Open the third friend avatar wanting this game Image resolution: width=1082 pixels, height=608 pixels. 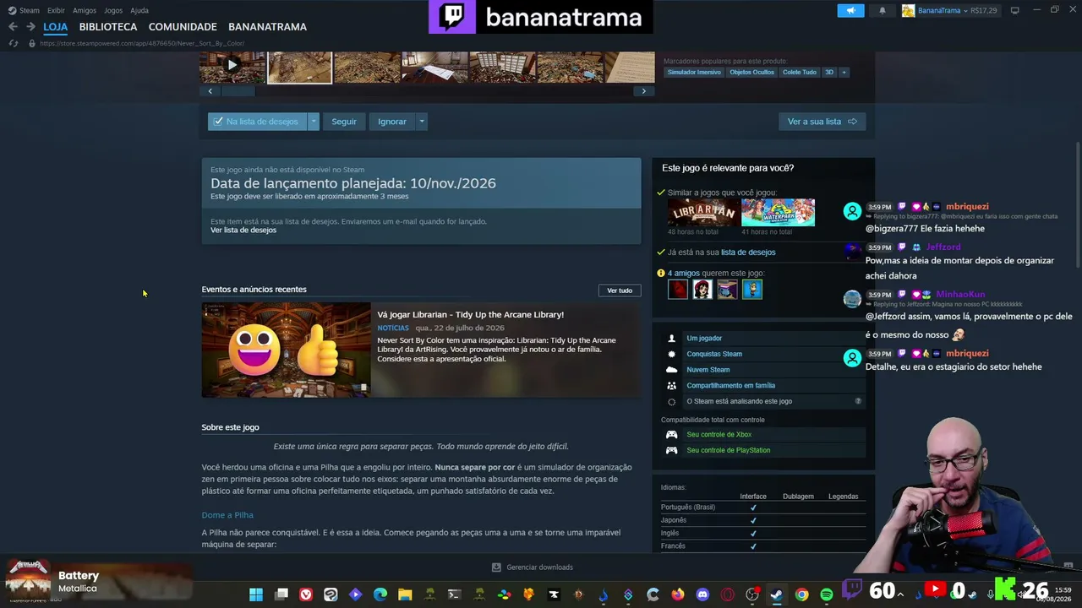727,290
